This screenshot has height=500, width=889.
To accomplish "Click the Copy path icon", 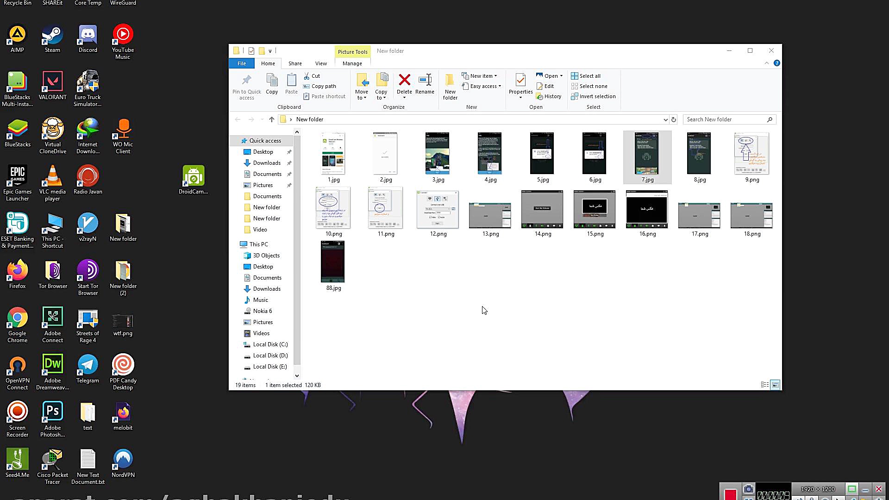I will [307, 86].
